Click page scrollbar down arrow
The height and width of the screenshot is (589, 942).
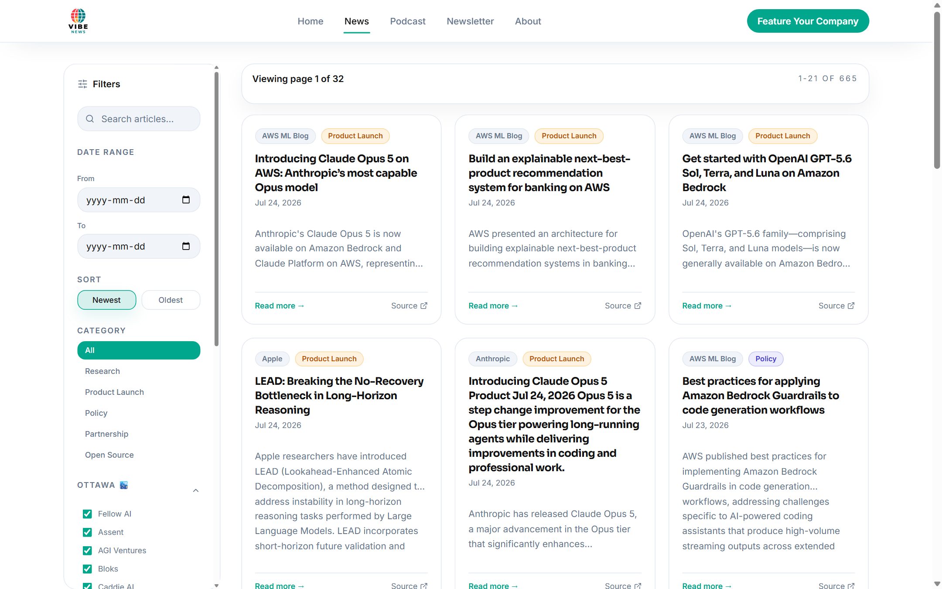(x=937, y=584)
